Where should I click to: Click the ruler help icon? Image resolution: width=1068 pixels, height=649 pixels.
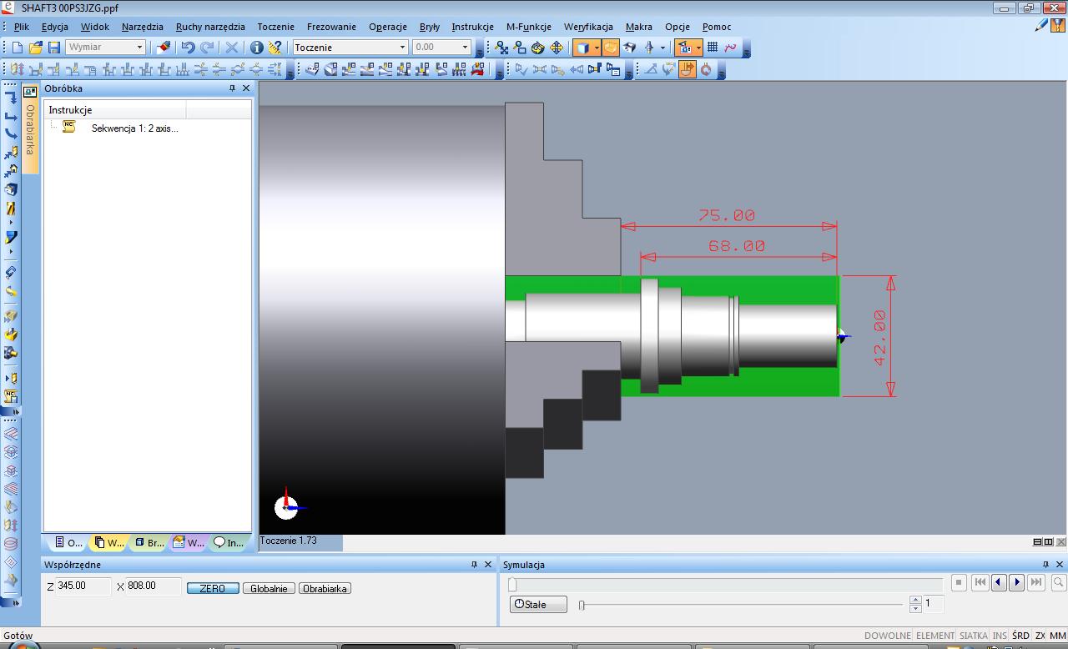pos(275,48)
